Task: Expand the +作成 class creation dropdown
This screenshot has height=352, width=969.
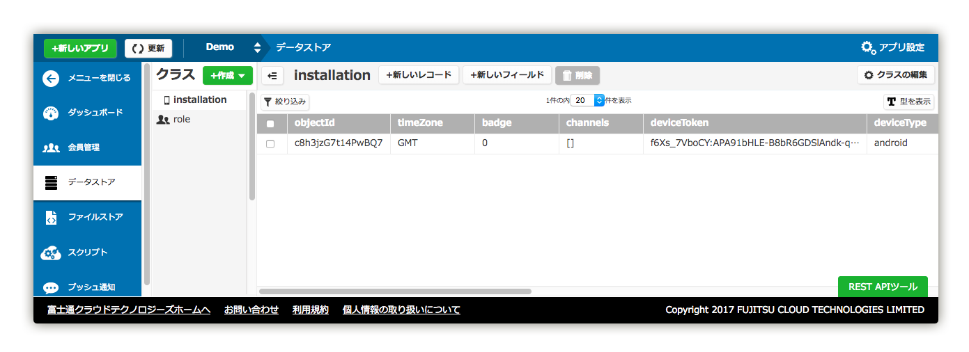Action: [x=228, y=75]
